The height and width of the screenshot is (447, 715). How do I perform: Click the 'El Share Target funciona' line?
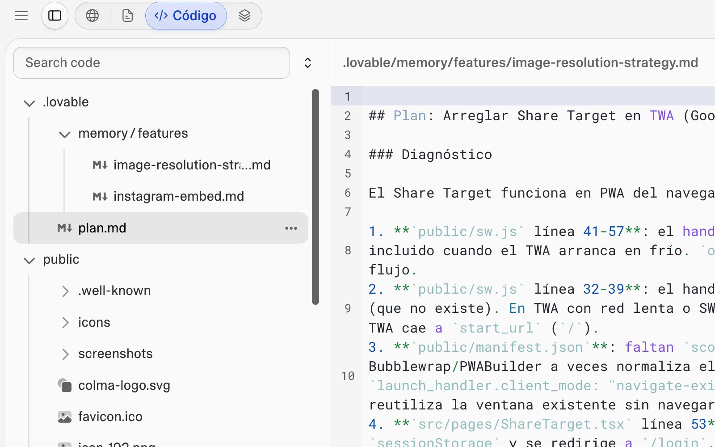(x=542, y=193)
